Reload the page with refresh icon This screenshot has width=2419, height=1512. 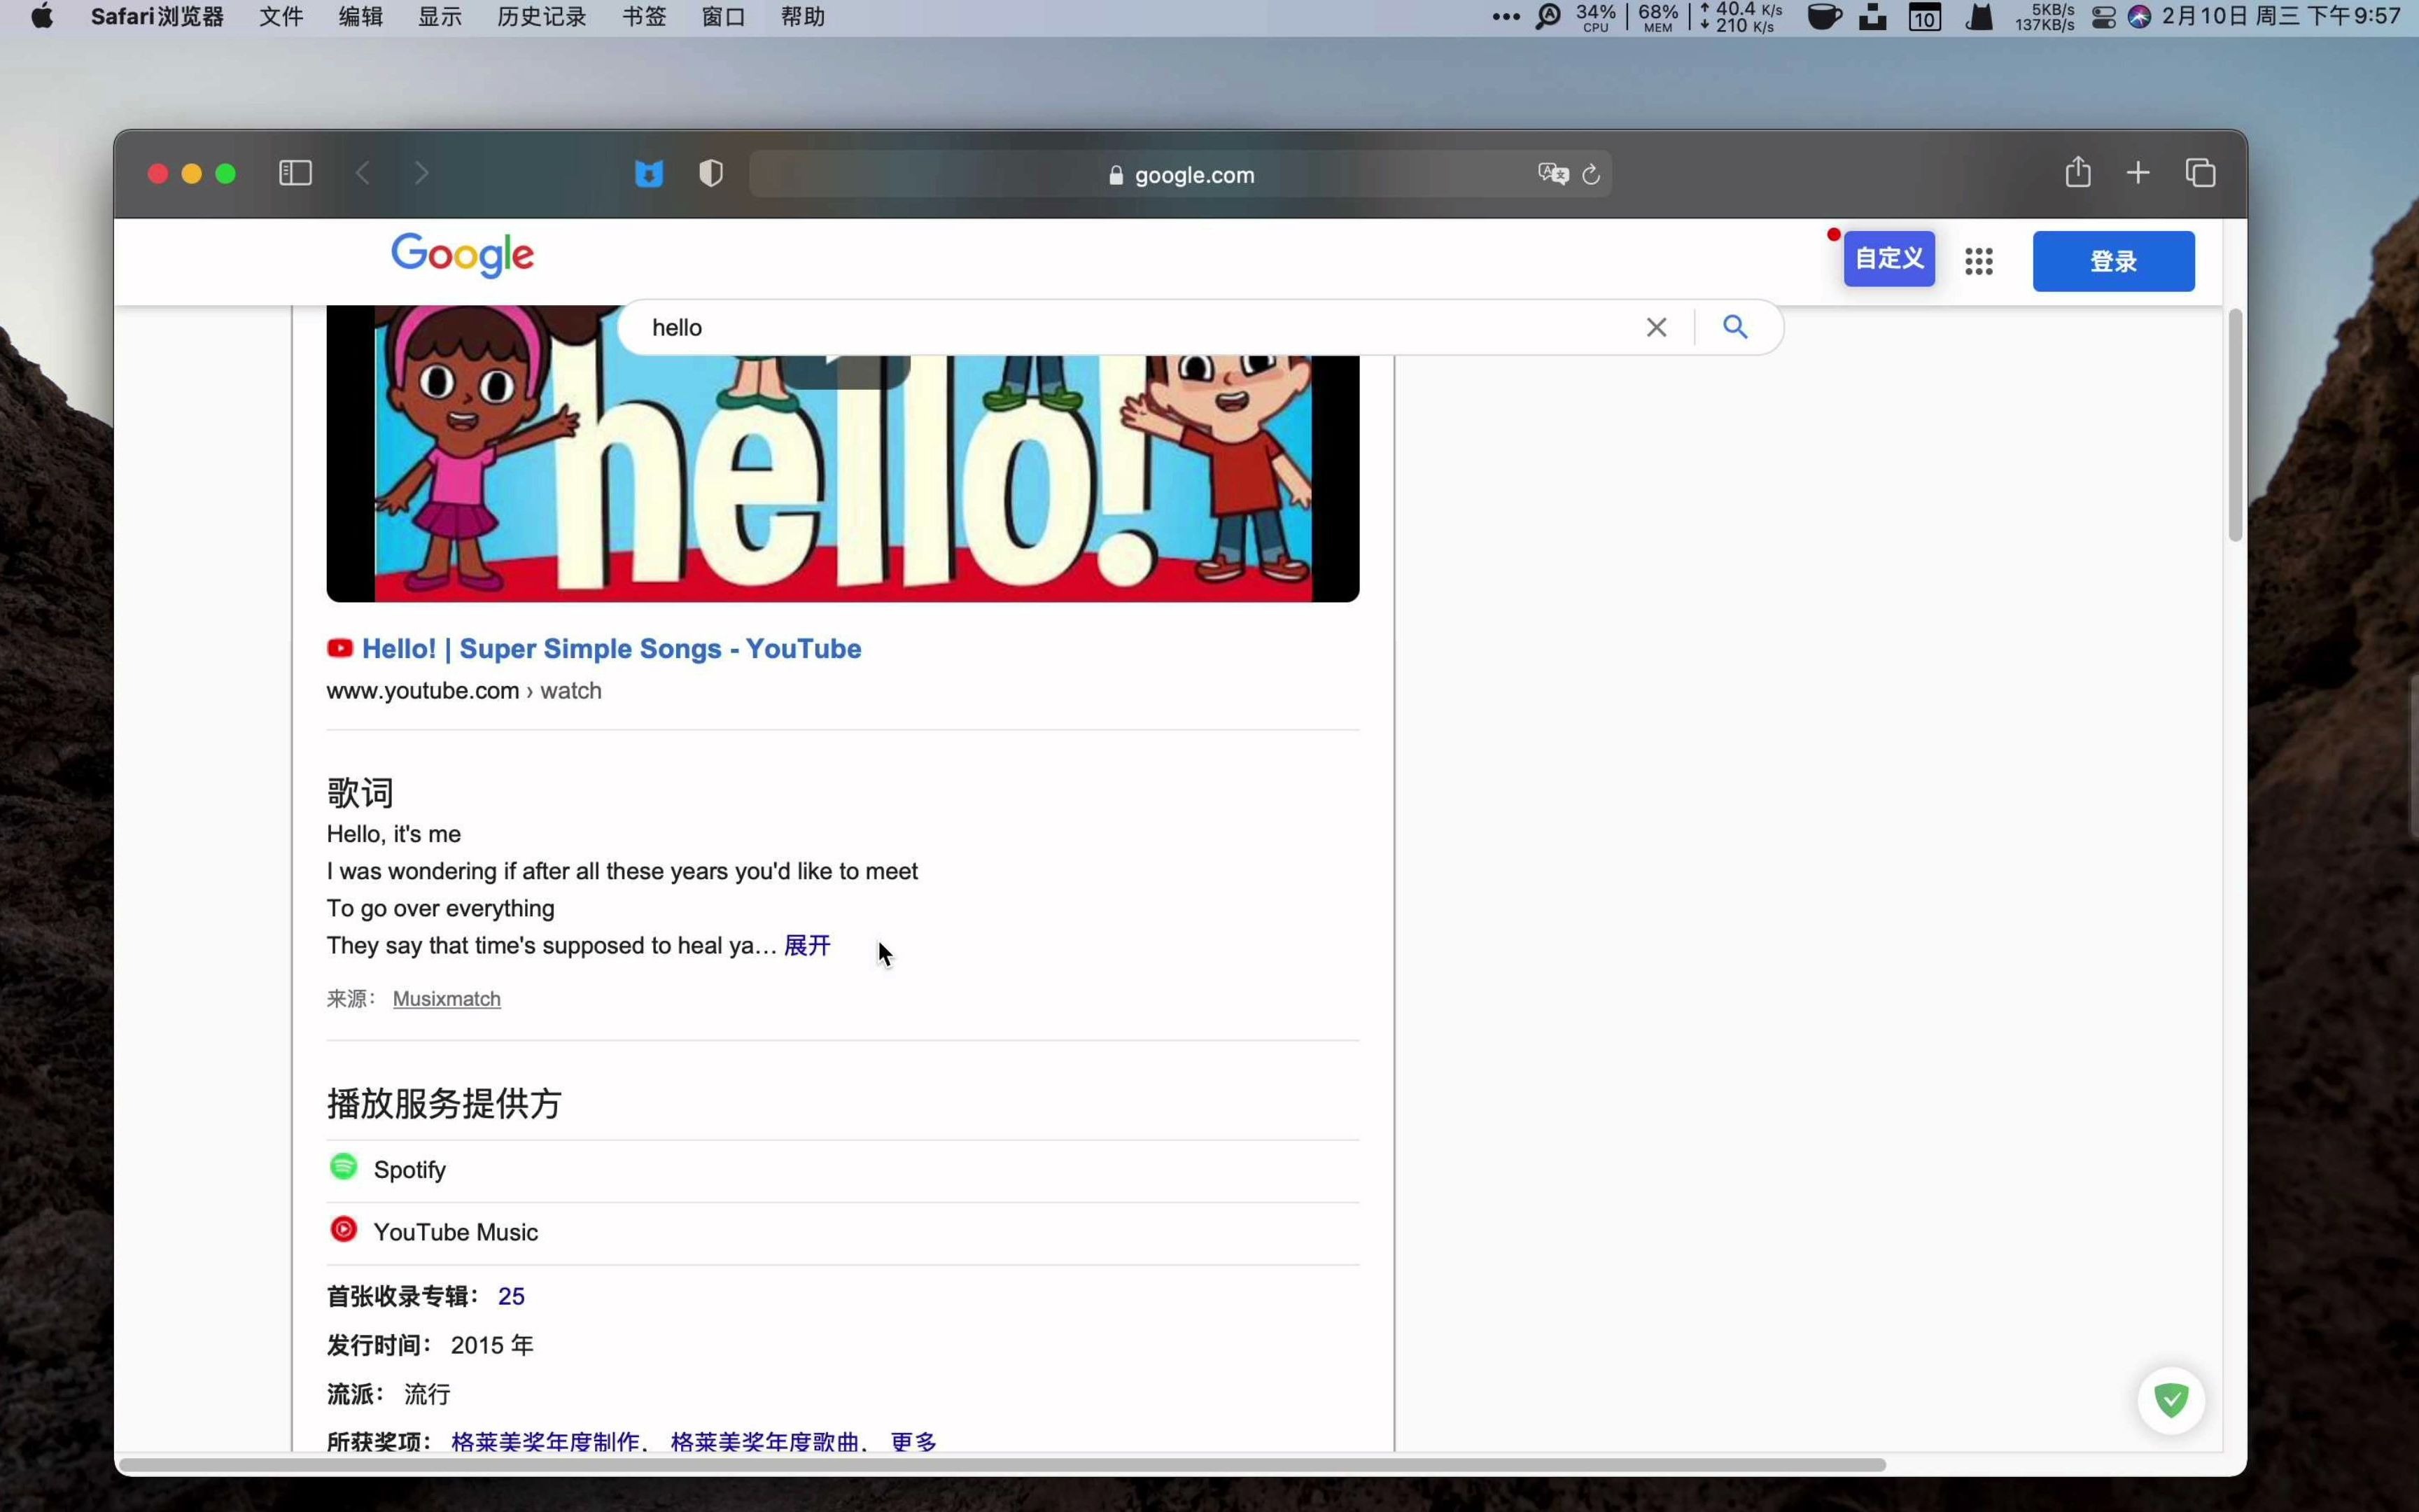point(1592,174)
